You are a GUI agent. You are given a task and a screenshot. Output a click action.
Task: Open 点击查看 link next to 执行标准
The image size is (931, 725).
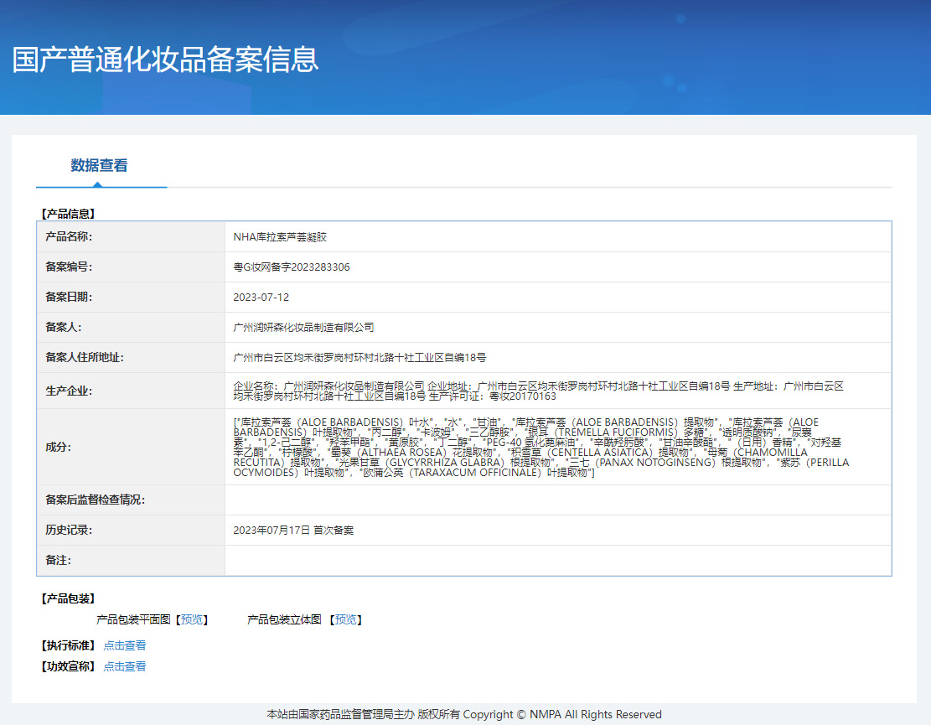124,645
